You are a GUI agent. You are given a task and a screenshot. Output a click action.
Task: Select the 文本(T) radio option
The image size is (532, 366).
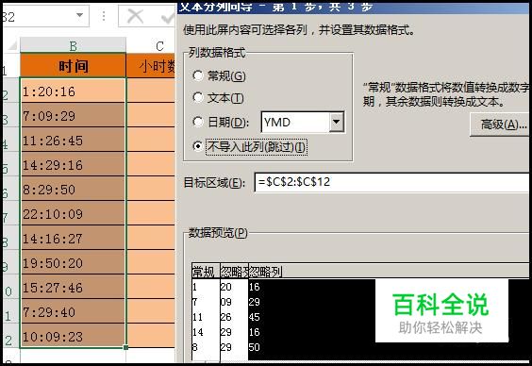(198, 98)
